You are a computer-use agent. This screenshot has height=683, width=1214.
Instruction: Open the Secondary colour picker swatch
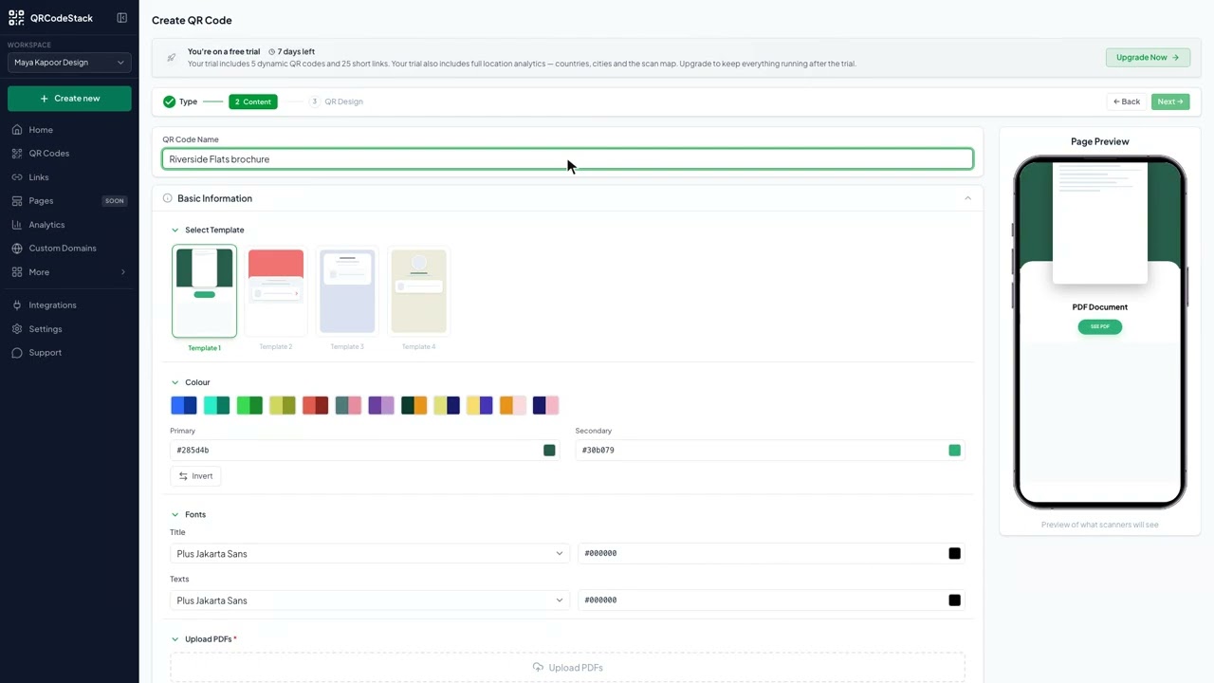point(955,451)
